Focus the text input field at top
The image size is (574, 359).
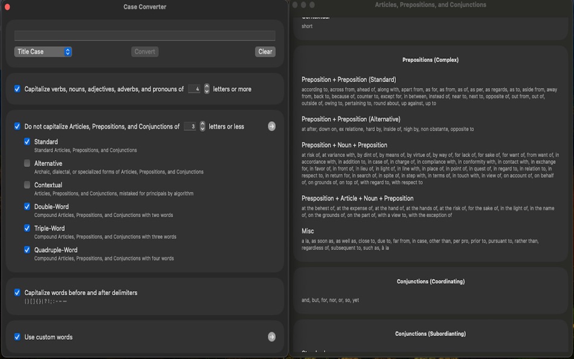click(144, 36)
